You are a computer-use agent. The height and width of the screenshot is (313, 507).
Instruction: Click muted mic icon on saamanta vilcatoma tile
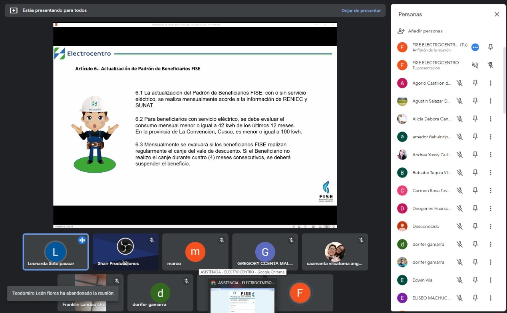click(x=361, y=240)
